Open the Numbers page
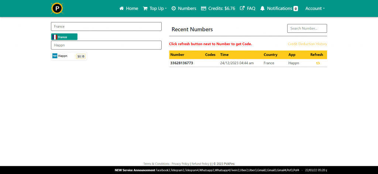378x174 pixels. pos(184,8)
